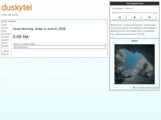The width and height of the screenshot is (161, 120).
Task: Click the duskytel site title
Action: 16,7
